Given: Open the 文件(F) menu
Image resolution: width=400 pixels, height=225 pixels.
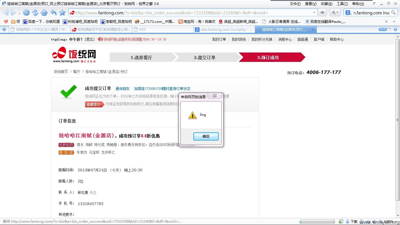Looking at the screenshot, I should (295, 4).
